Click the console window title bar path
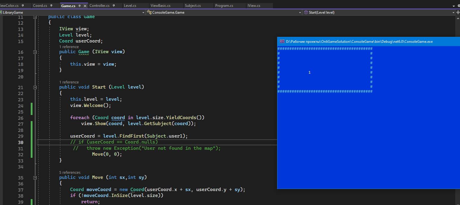Image resolution: width=460 pixels, height=205 pixels. tap(359, 42)
